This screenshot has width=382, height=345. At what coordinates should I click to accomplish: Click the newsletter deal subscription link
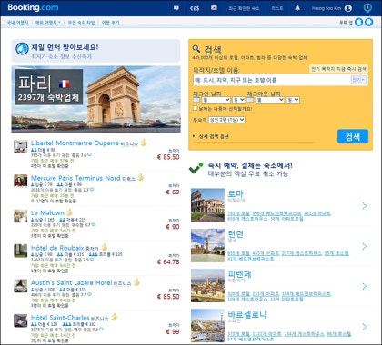point(62,56)
